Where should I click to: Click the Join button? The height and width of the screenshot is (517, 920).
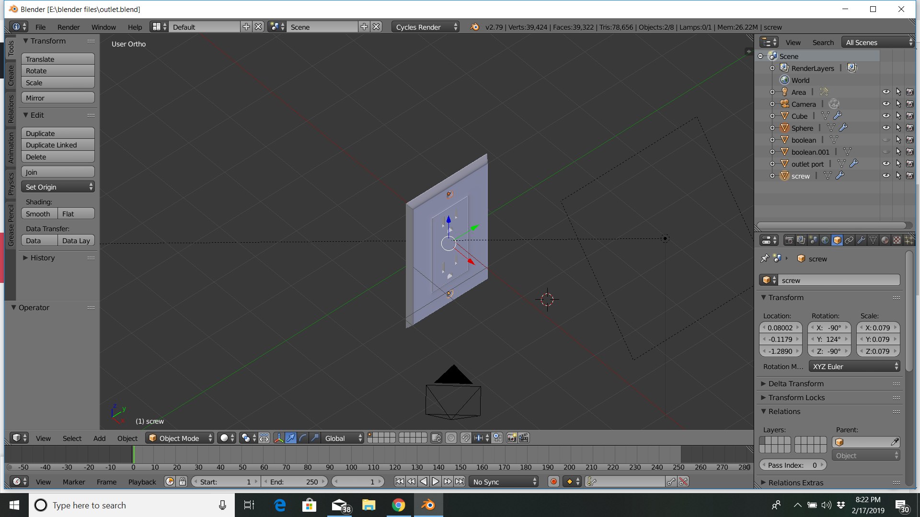pyautogui.click(x=58, y=172)
